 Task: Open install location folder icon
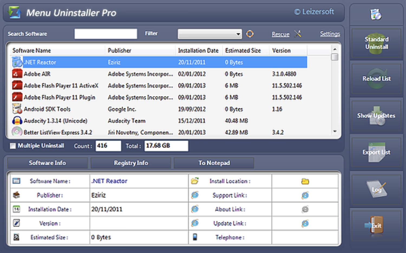[x=305, y=181]
